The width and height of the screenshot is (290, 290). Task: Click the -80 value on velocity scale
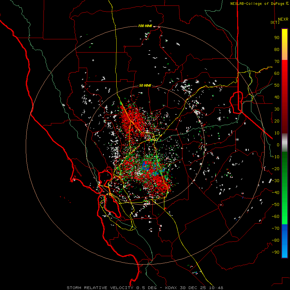point(275,240)
